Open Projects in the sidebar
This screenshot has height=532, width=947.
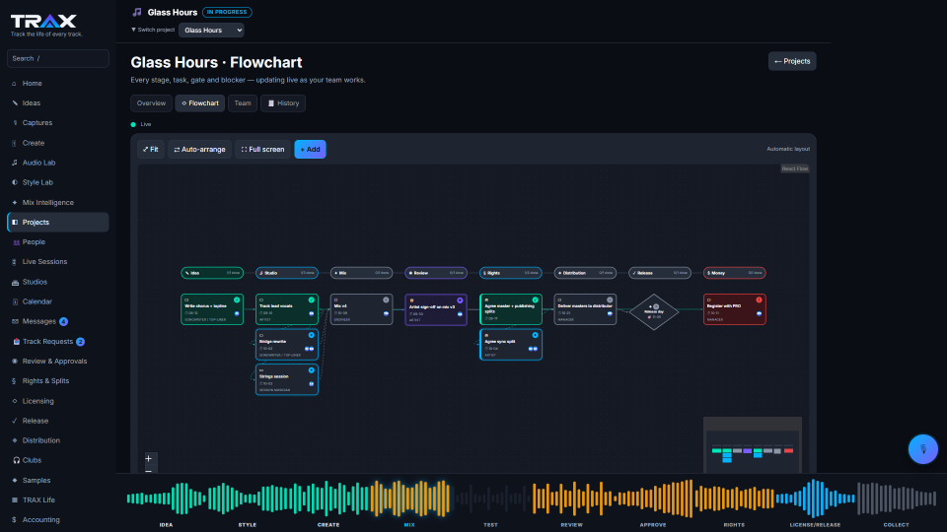click(x=58, y=222)
